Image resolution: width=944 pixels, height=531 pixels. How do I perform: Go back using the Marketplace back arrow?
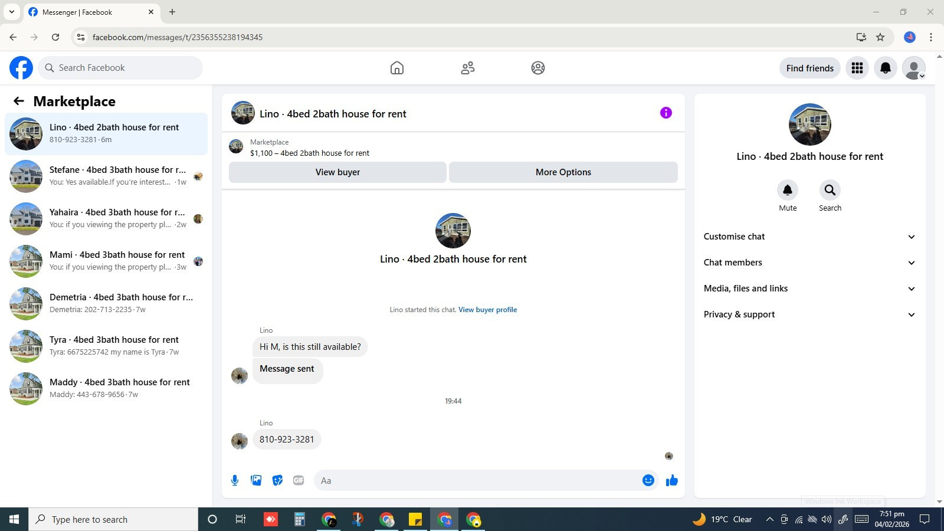[x=19, y=101]
